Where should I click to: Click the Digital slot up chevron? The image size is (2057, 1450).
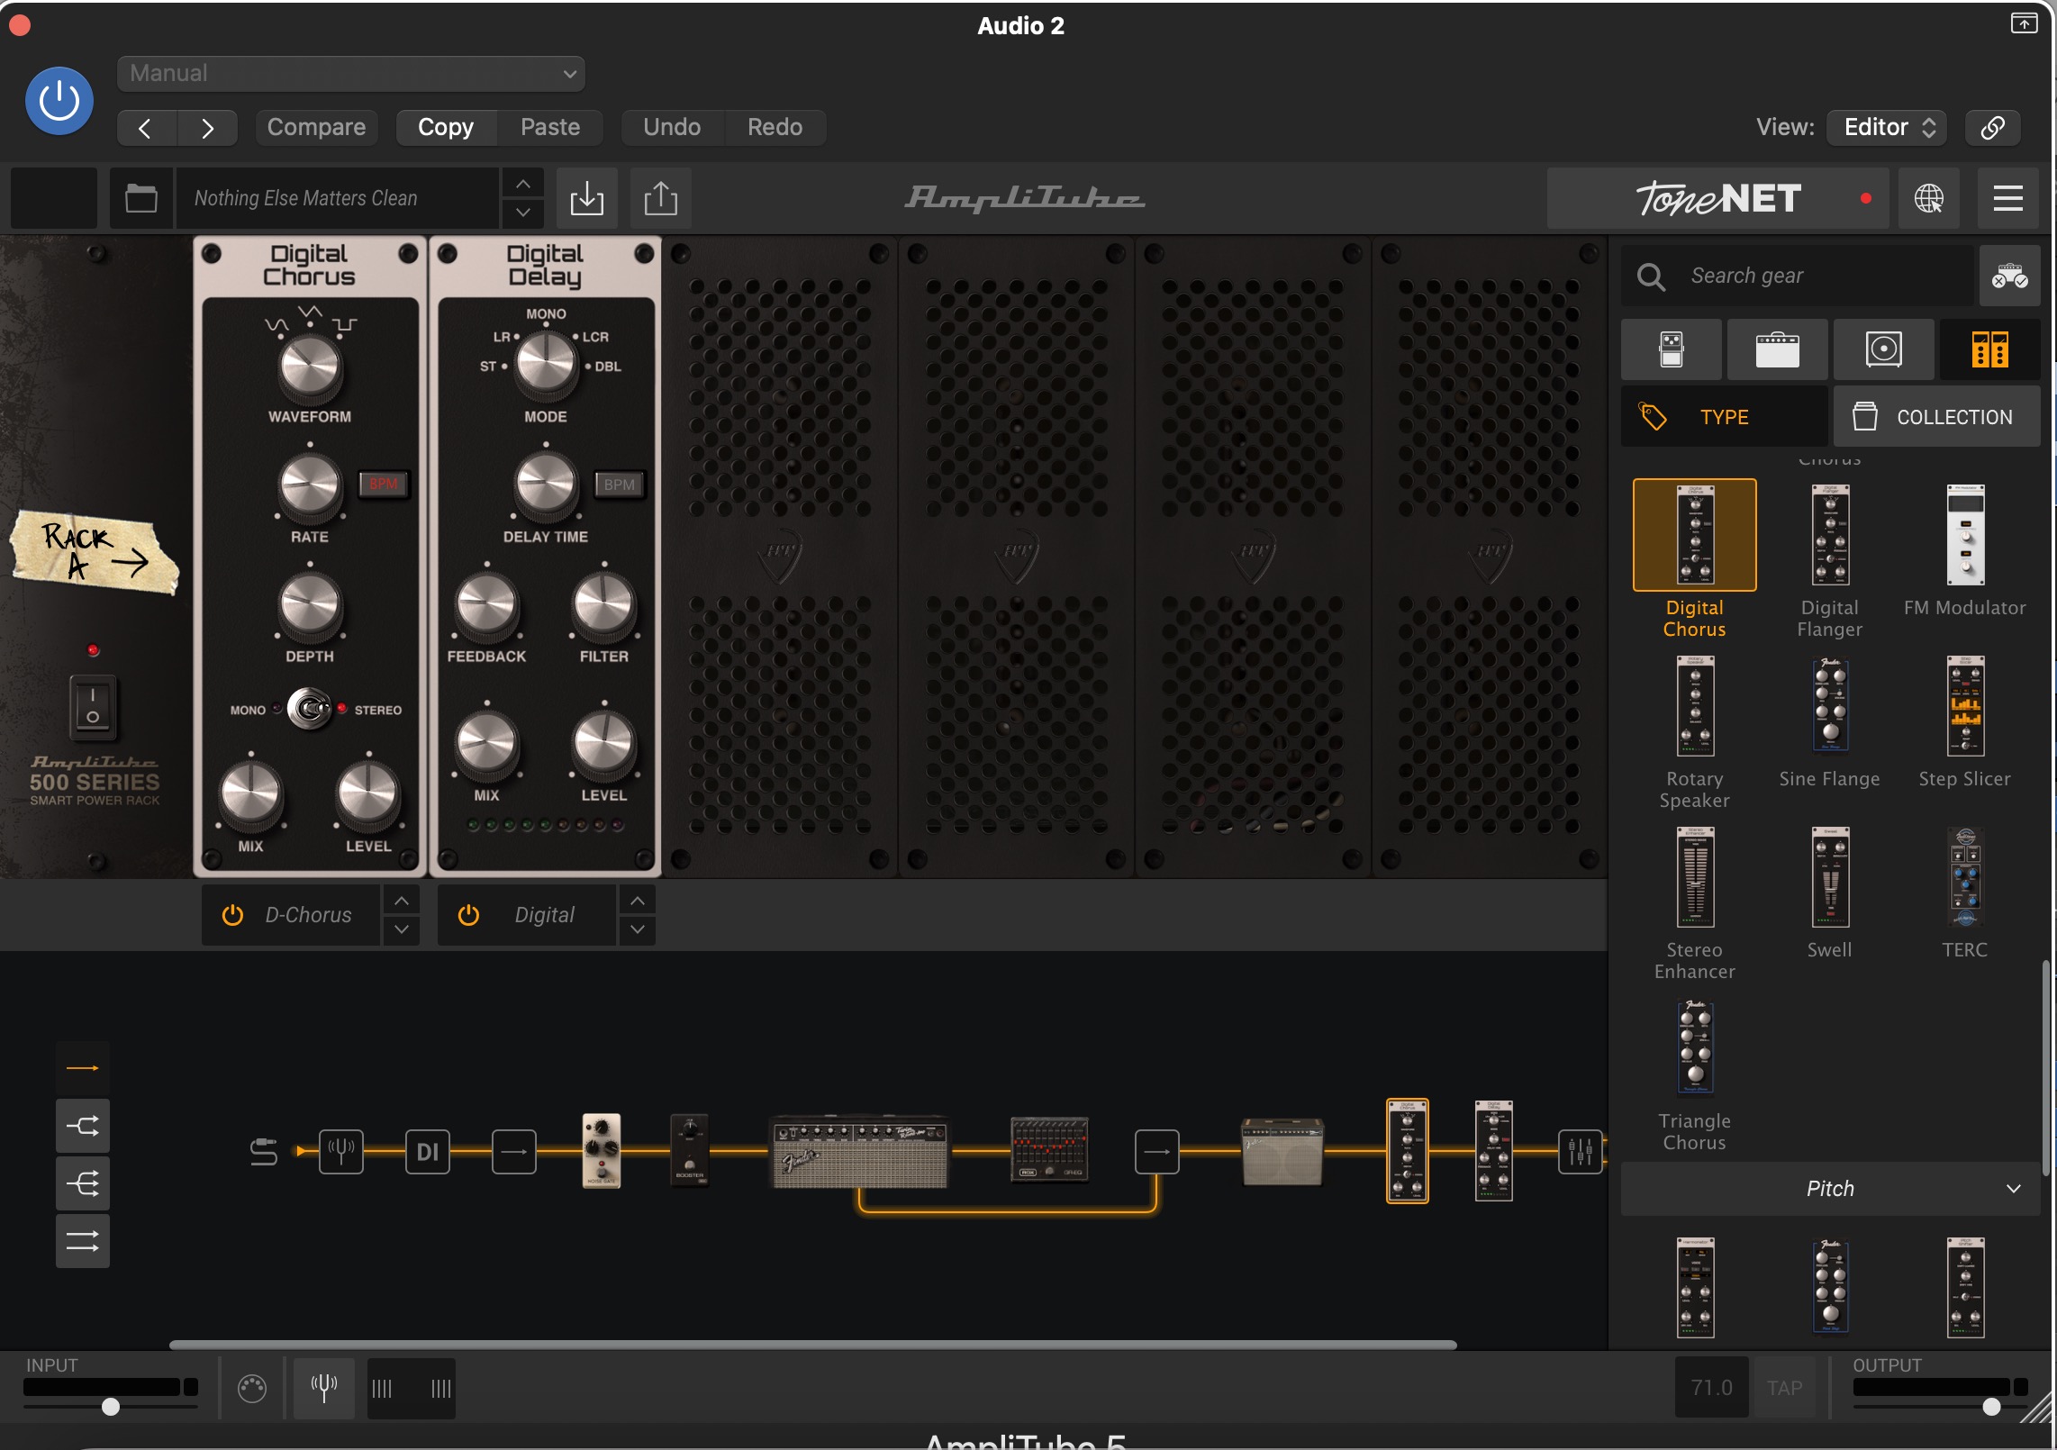638,901
